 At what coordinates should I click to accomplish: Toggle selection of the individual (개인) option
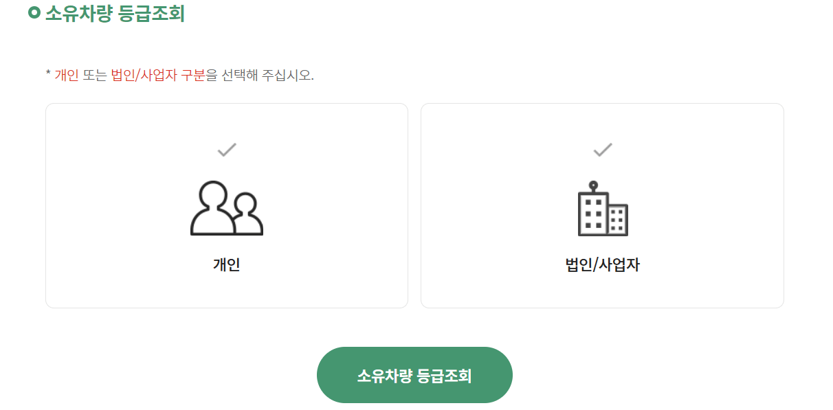click(225, 205)
